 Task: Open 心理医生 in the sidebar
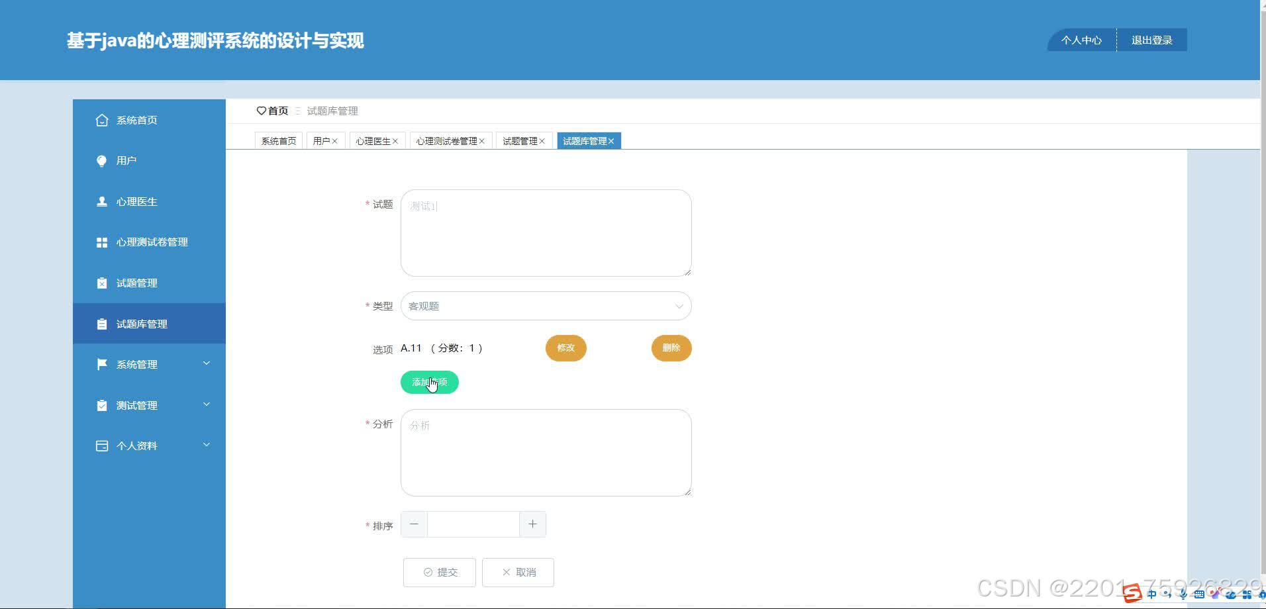(149, 201)
